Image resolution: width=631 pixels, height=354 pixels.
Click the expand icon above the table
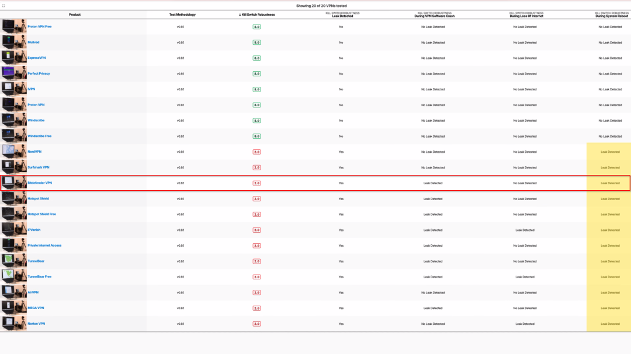point(4,6)
